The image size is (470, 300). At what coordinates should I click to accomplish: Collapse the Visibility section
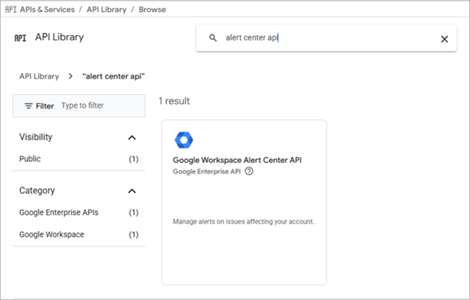pos(132,138)
